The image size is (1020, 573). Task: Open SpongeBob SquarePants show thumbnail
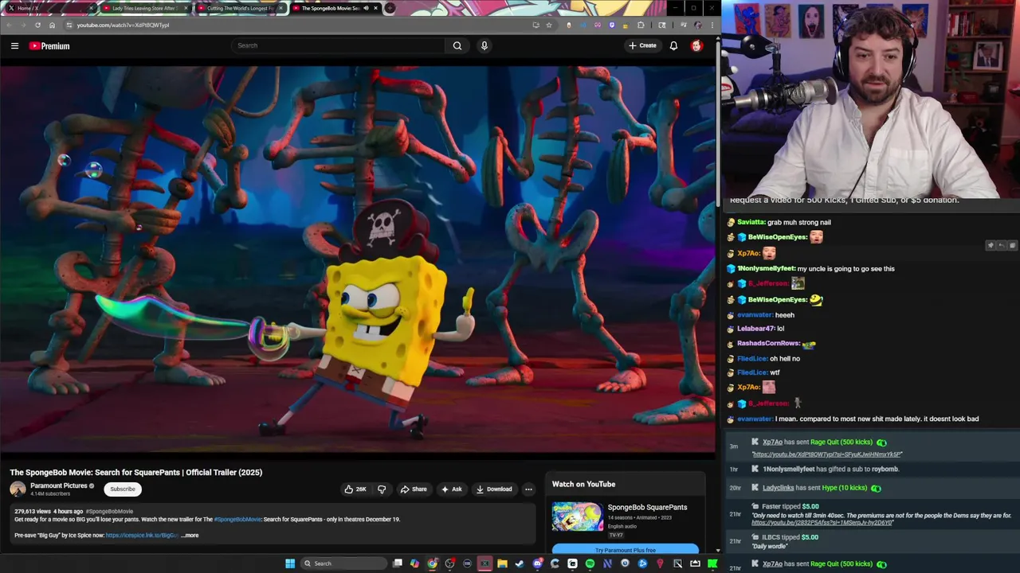click(578, 516)
